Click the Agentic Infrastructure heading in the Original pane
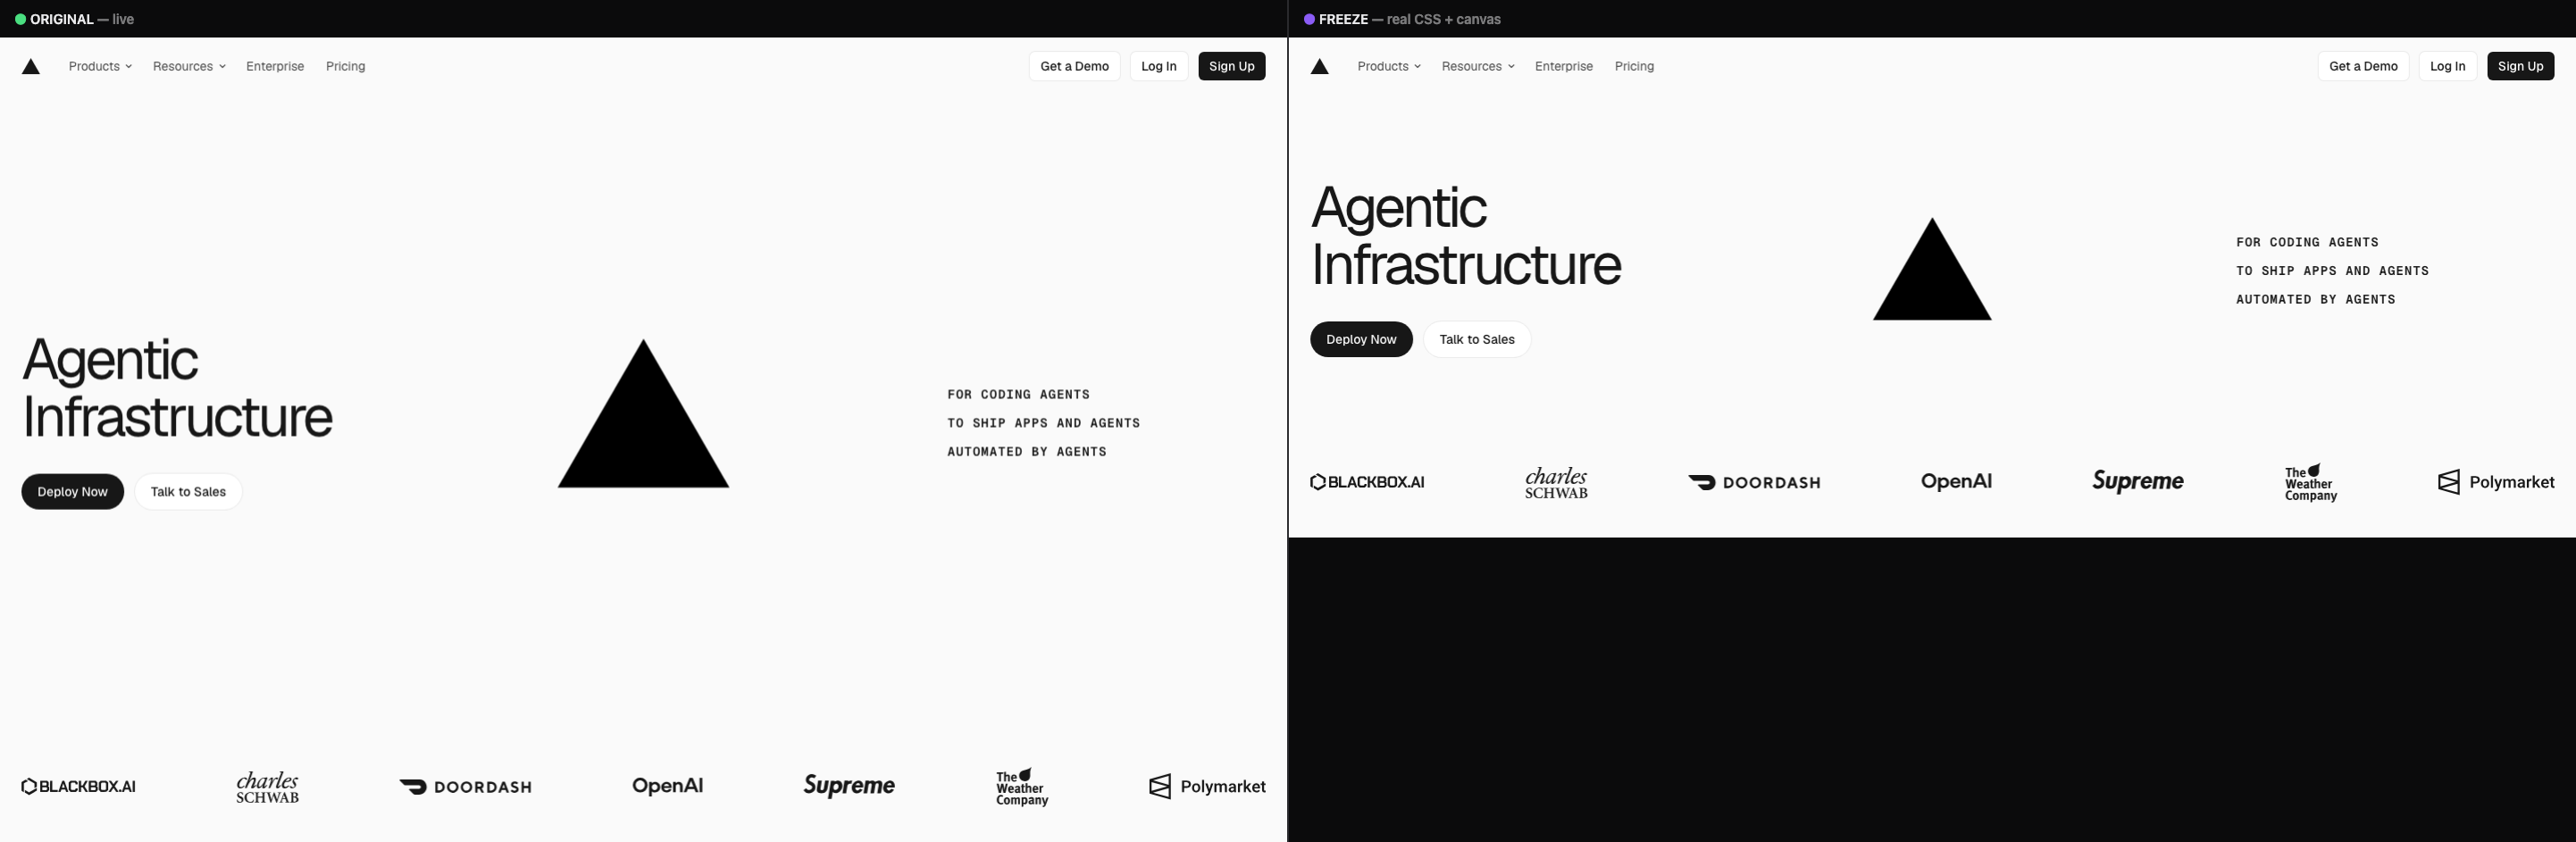Image resolution: width=2576 pixels, height=842 pixels. (x=177, y=388)
